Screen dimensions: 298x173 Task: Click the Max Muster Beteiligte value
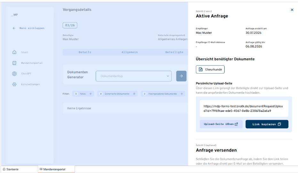pos(71,39)
